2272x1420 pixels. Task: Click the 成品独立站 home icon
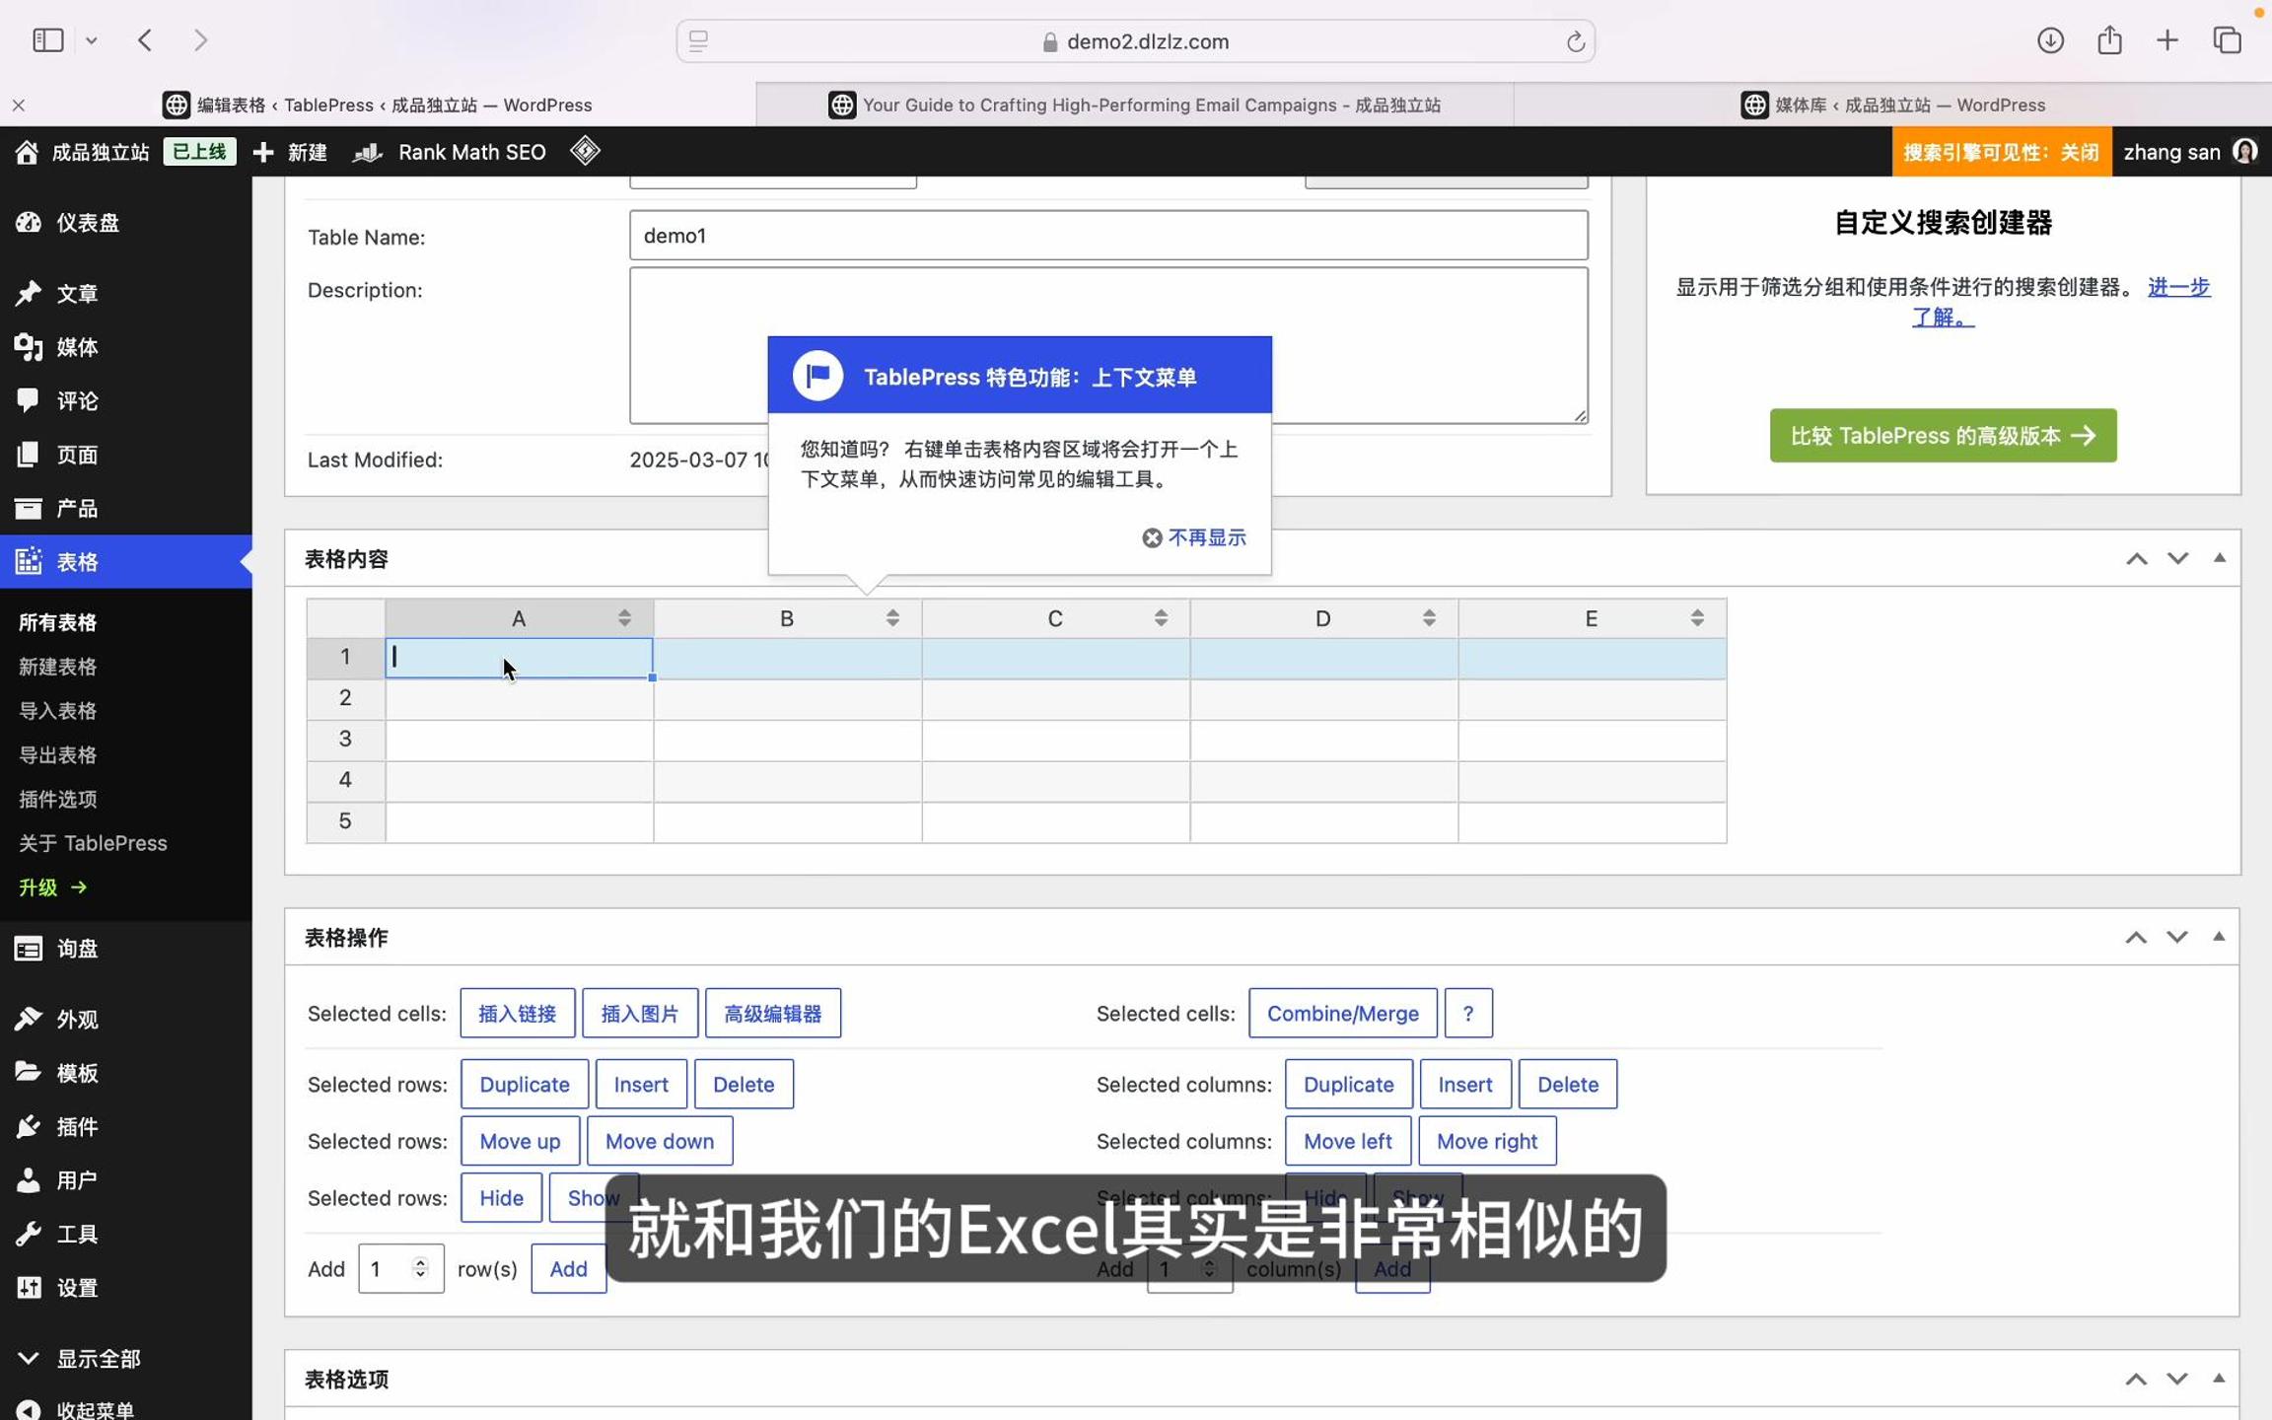[x=27, y=152]
